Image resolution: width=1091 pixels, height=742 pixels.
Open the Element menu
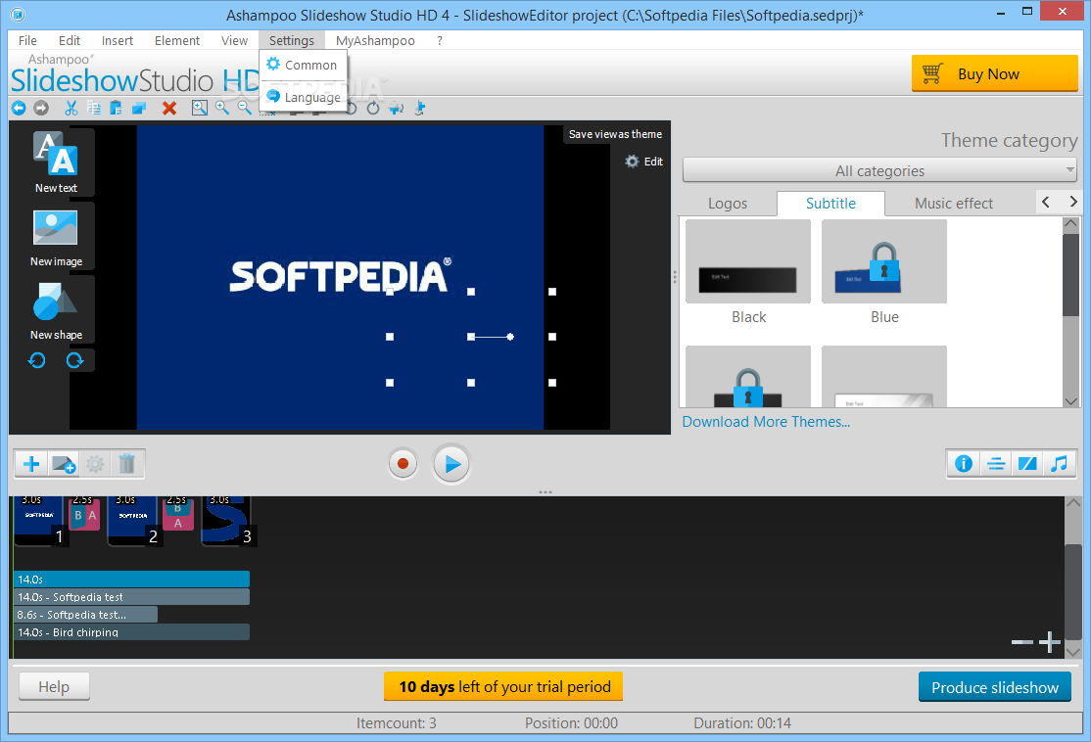176,41
